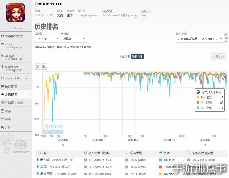Open Audience Intelligence in the sidebar
This screenshot has width=229, height=178.
[16, 68]
